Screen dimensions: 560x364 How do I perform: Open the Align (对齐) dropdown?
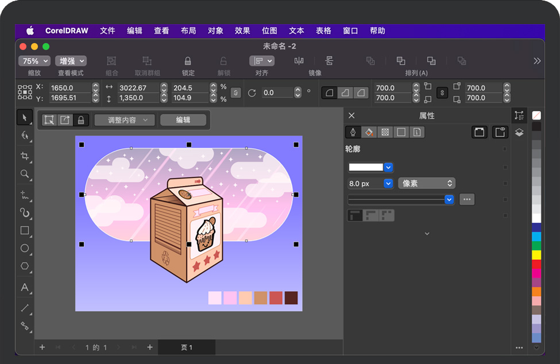click(261, 61)
